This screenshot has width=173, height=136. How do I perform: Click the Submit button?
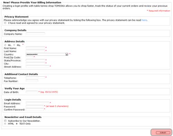[163, 133]
